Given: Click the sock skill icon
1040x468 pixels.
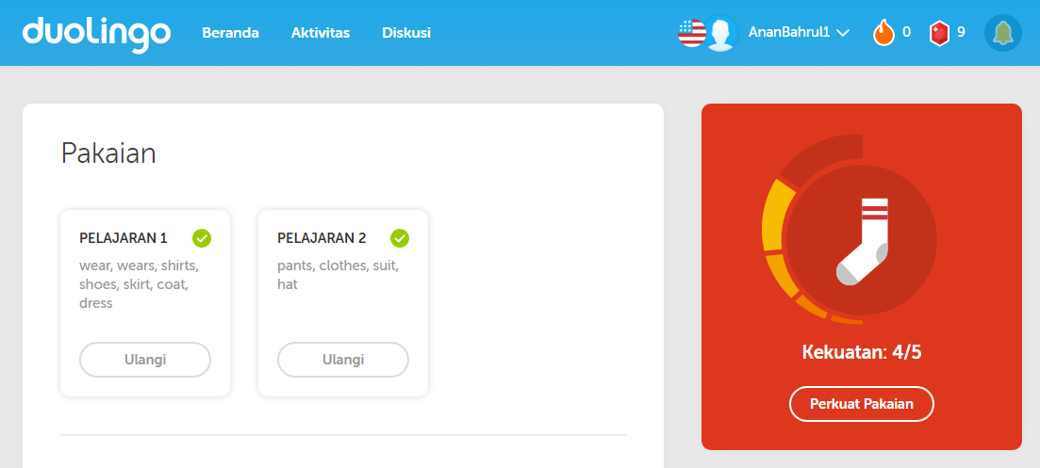Looking at the screenshot, I should [x=862, y=242].
